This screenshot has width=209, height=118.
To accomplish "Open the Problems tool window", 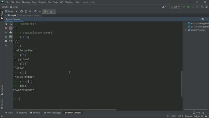I will (22, 113).
